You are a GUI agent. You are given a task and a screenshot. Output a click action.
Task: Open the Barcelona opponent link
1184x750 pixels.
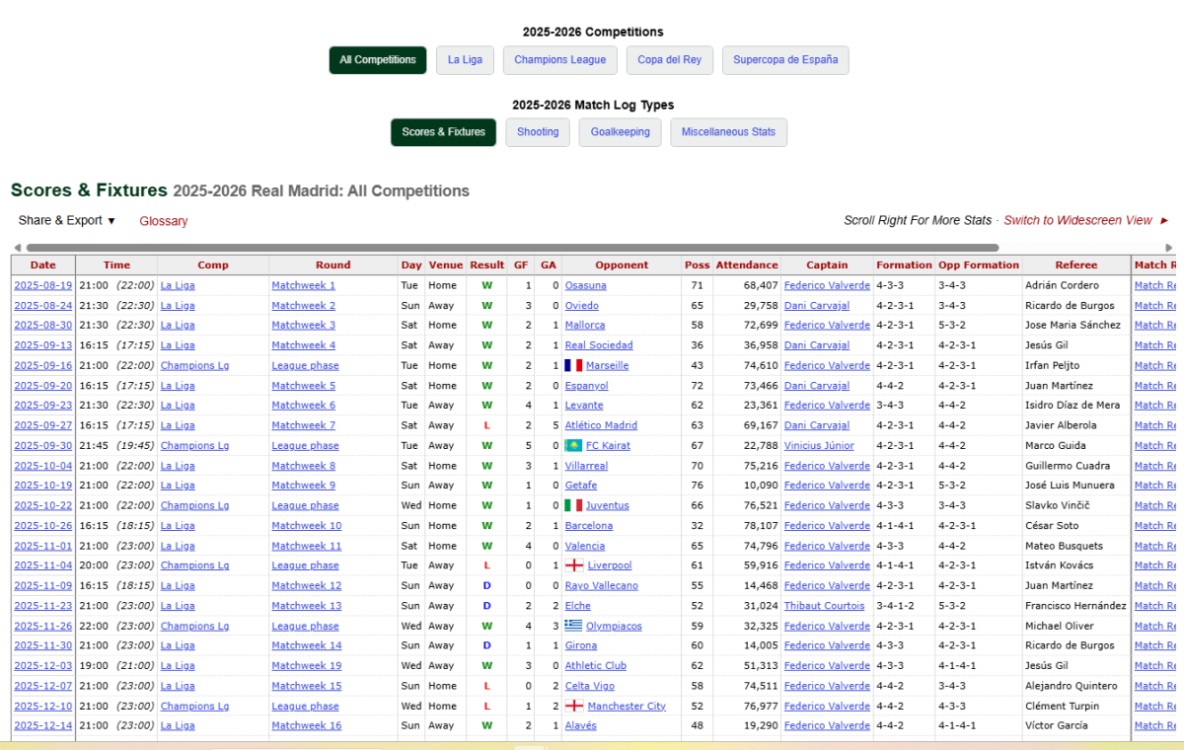pyautogui.click(x=589, y=526)
